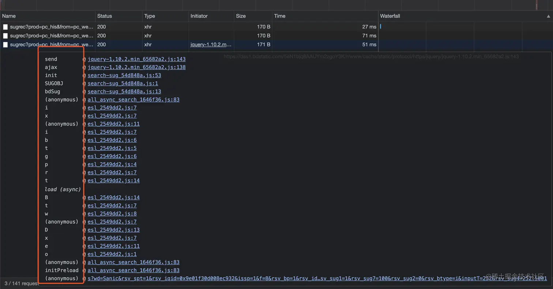Click the jquery initiator of the 51 ms request

tap(211, 45)
